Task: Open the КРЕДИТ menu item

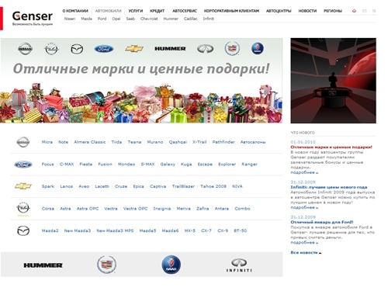Action: click(x=157, y=11)
